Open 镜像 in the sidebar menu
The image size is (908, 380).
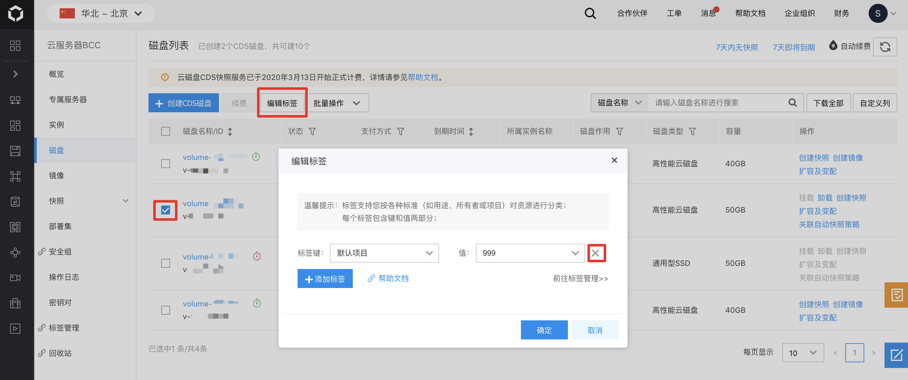click(x=56, y=175)
